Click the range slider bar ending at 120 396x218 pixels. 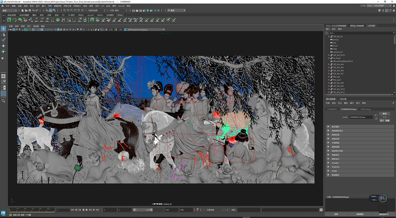143,210
